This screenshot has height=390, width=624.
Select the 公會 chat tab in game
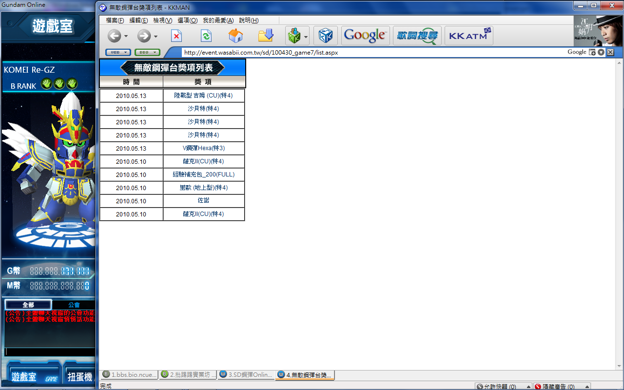tap(74, 305)
